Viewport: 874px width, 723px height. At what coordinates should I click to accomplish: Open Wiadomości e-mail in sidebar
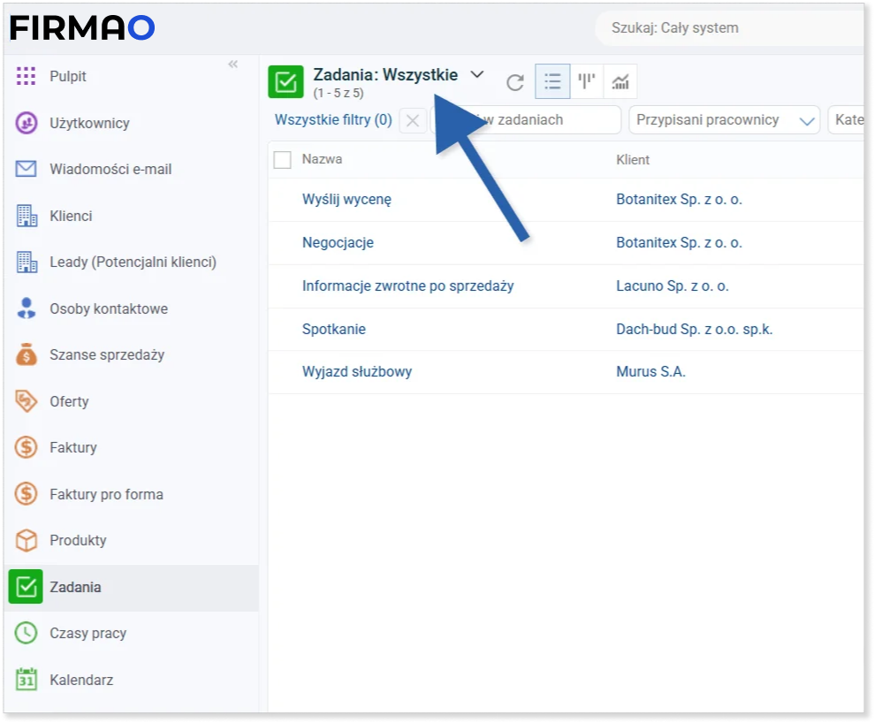click(110, 169)
